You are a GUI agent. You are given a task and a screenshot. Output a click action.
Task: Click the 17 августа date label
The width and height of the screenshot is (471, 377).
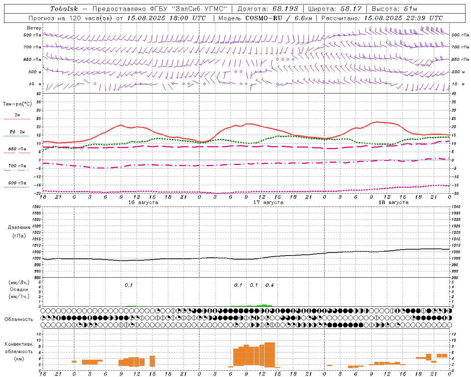pos(268,202)
